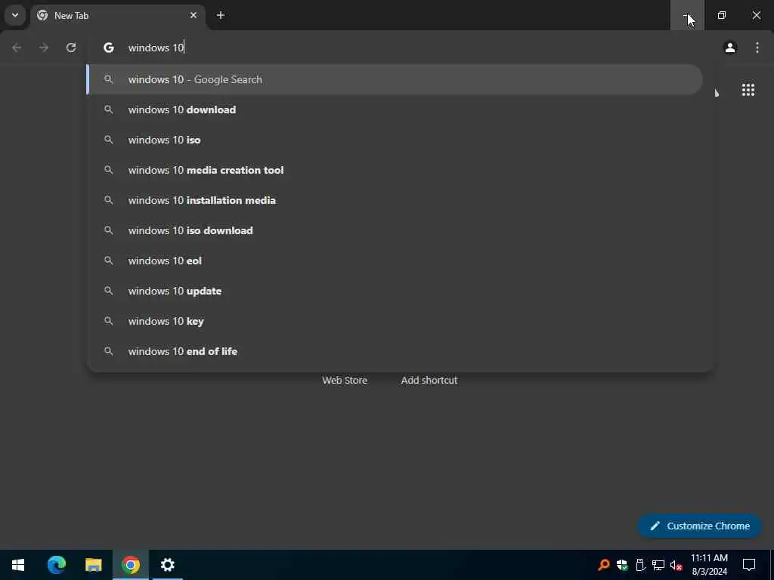Choose 'windows 10 installation media' suggestion
The width and height of the screenshot is (774, 580).
(395, 200)
